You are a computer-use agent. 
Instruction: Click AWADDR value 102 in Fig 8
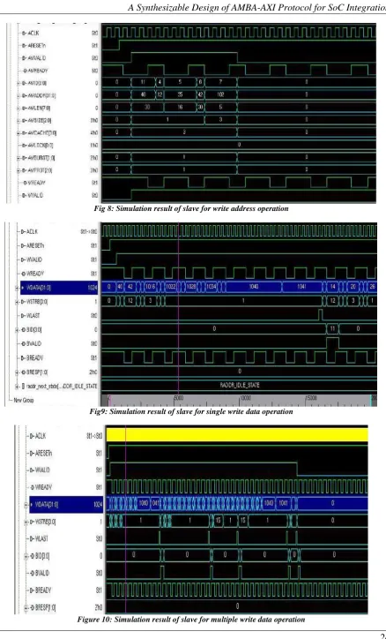click(220, 94)
